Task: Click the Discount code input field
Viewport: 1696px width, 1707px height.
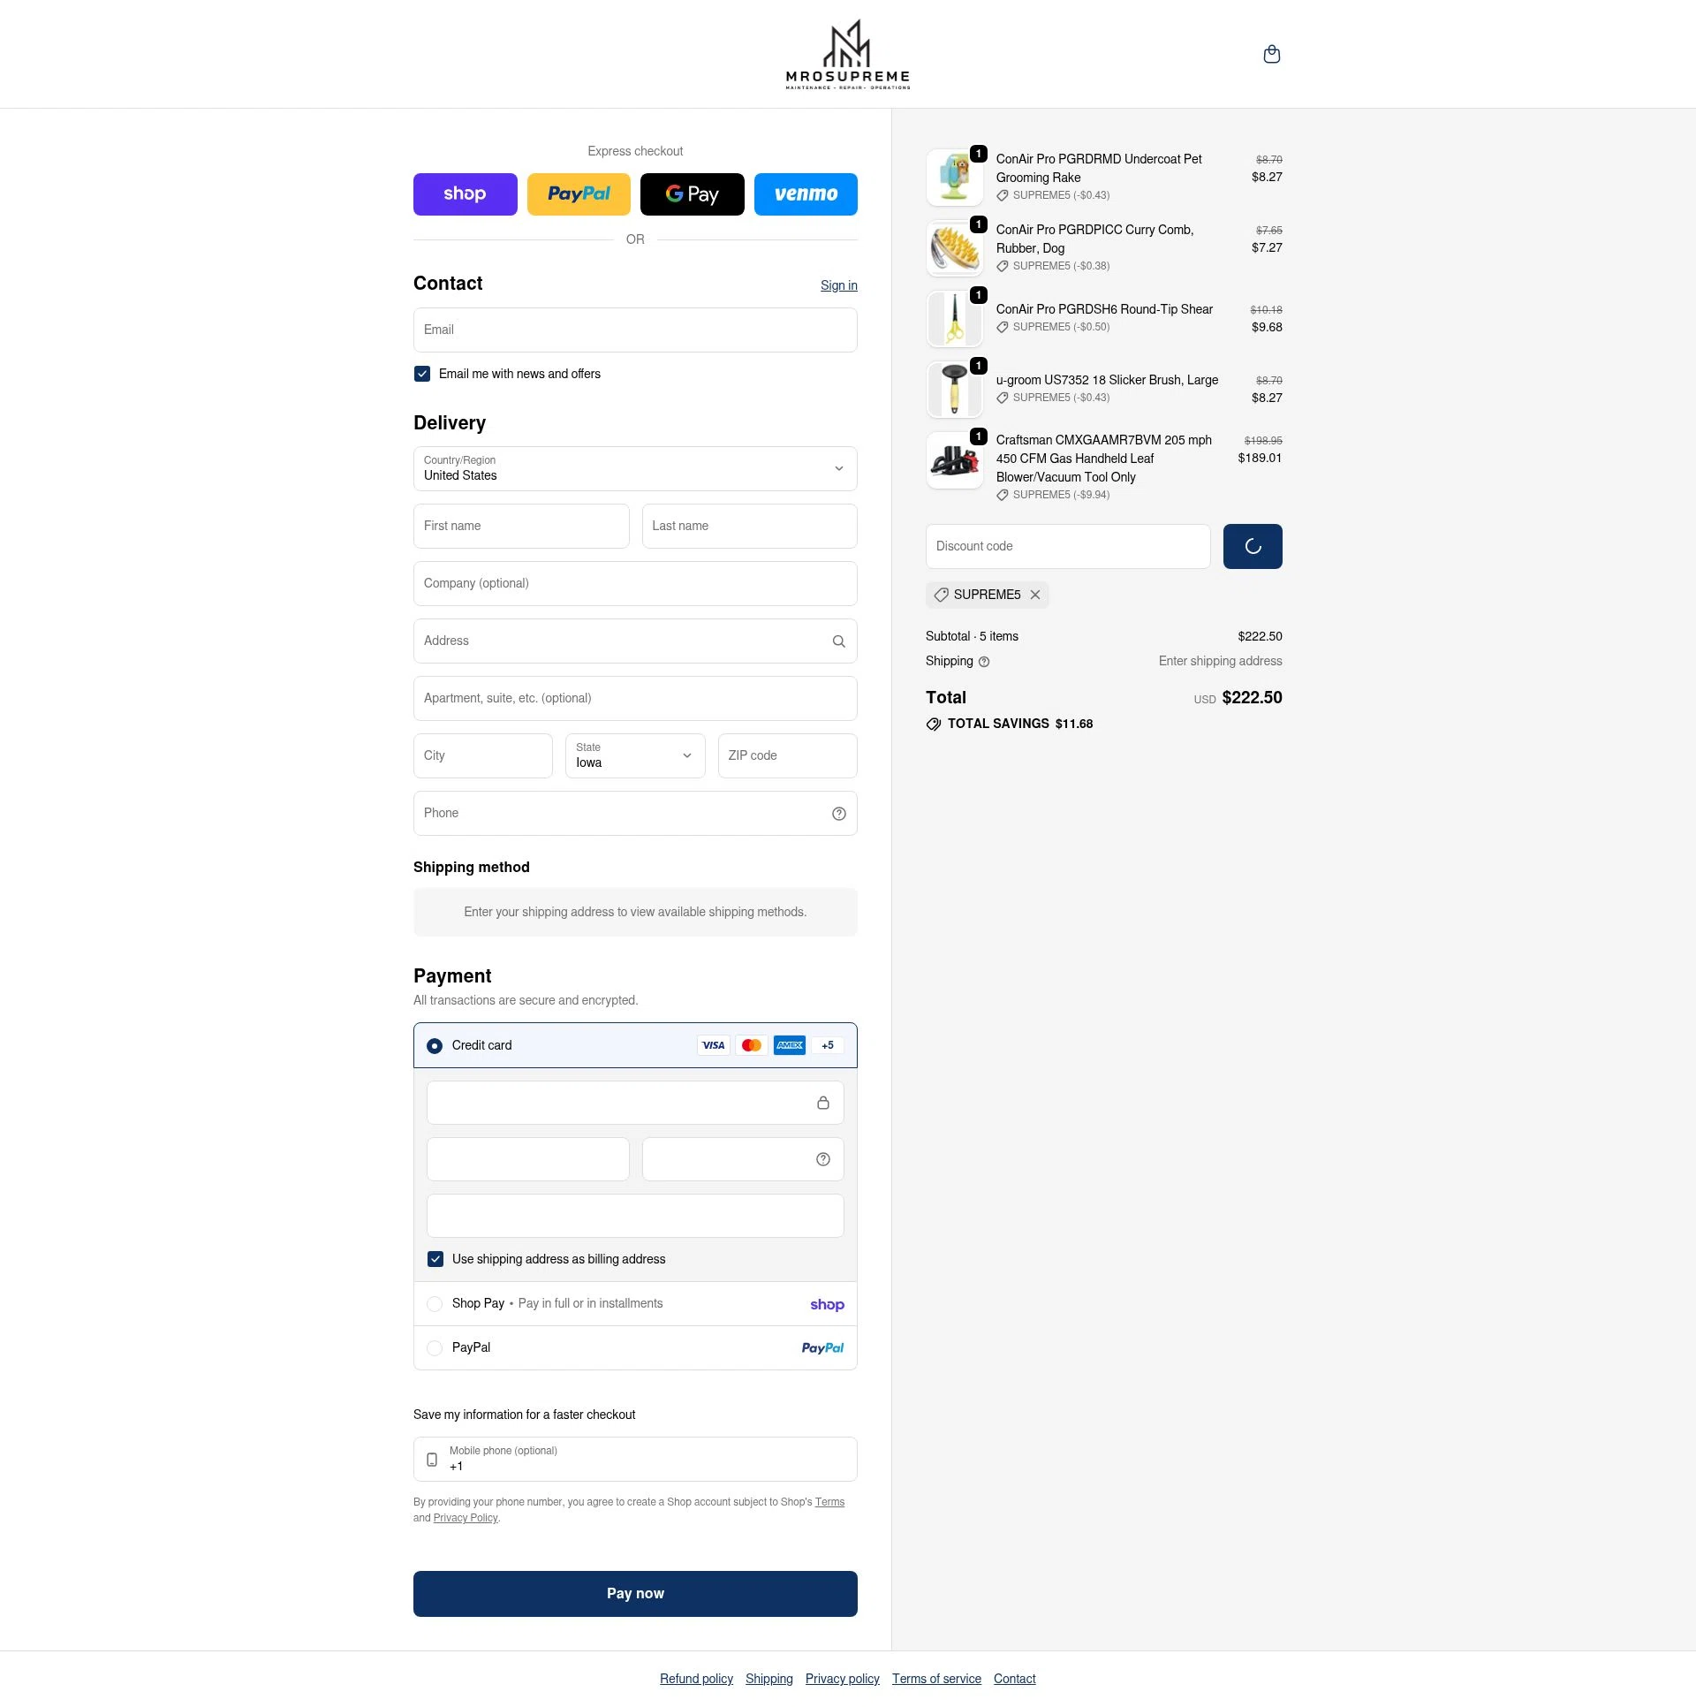Action: click(1067, 546)
